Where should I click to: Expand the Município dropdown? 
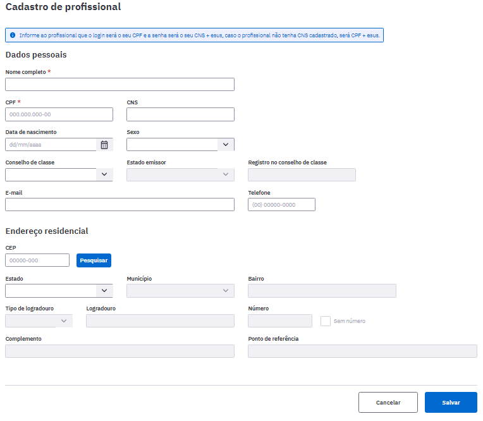click(181, 291)
